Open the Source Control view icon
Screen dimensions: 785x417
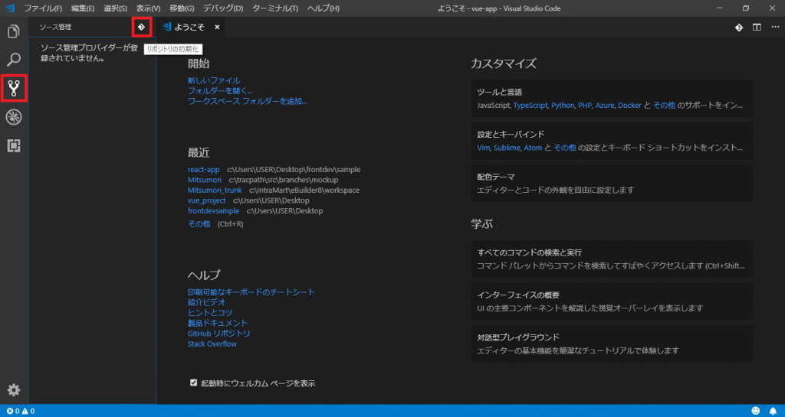14,89
